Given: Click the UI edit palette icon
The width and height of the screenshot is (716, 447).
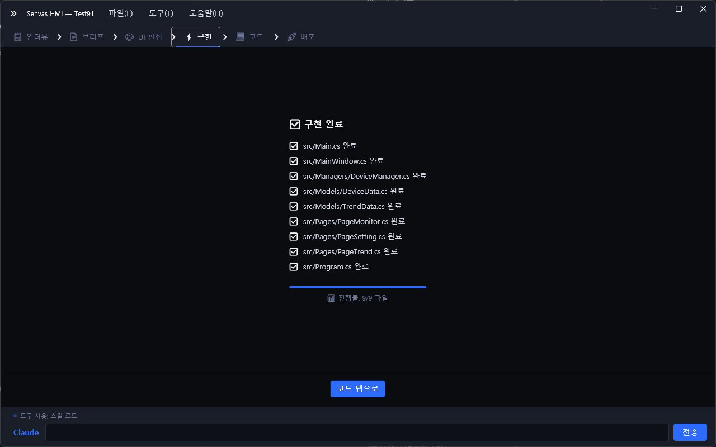Looking at the screenshot, I should (x=129, y=37).
